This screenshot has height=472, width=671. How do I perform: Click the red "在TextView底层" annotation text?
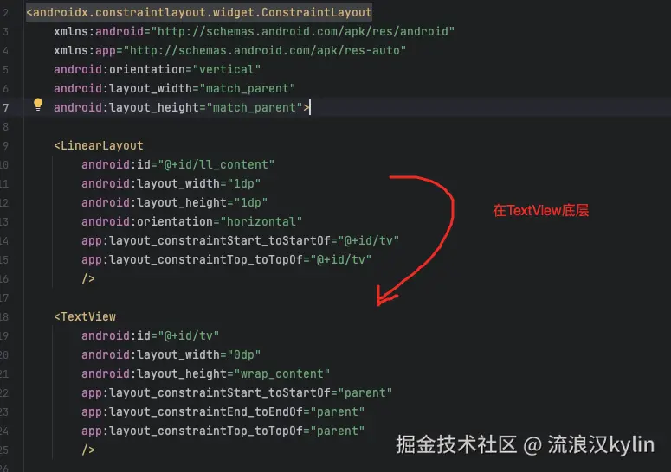[540, 210]
